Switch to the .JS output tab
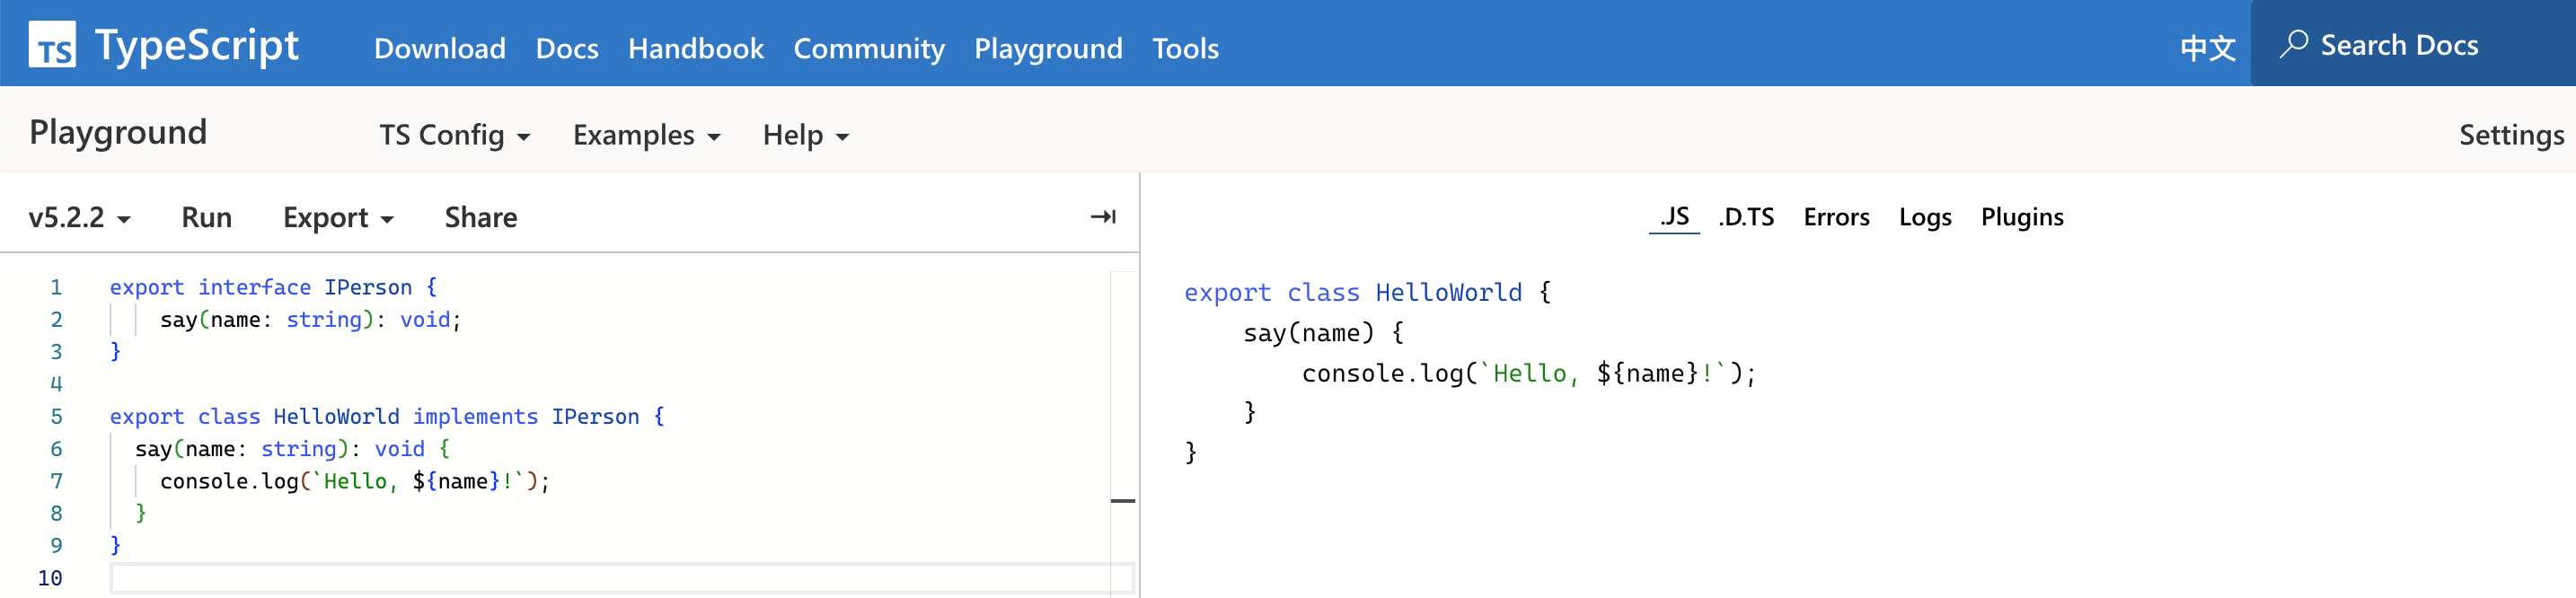The width and height of the screenshot is (2576, 598). 1674,216
